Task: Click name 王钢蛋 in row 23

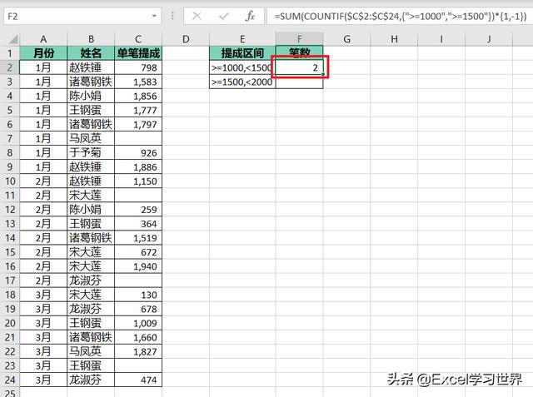Action: click(x=91, y=365)
